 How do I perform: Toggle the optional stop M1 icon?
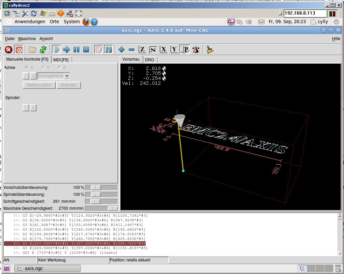click(108, 50)
